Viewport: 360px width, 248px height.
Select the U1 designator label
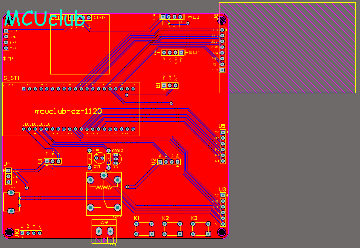click(40, 161)
